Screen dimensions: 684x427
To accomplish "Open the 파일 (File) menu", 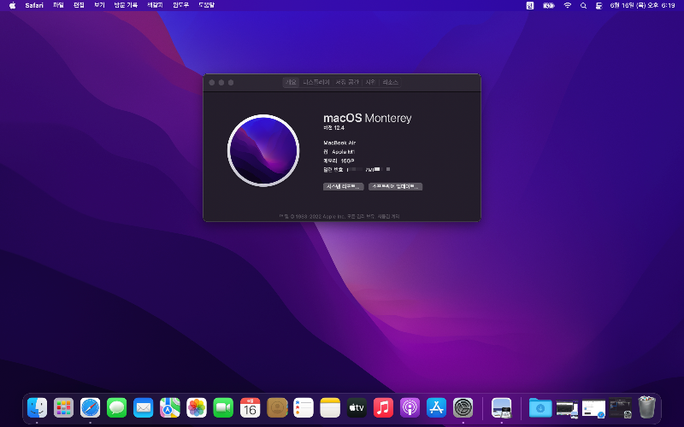I will [x=58, y=5].
